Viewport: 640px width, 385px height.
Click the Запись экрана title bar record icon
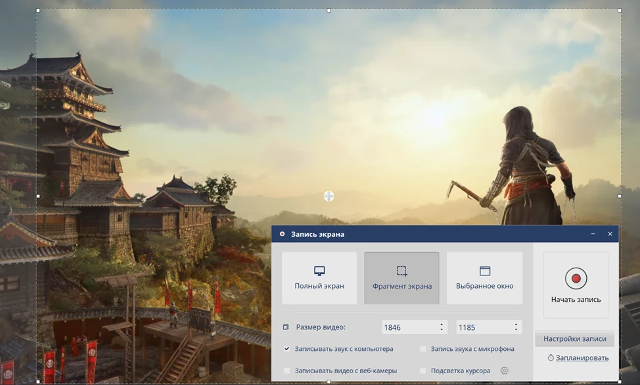coord(282,234)
